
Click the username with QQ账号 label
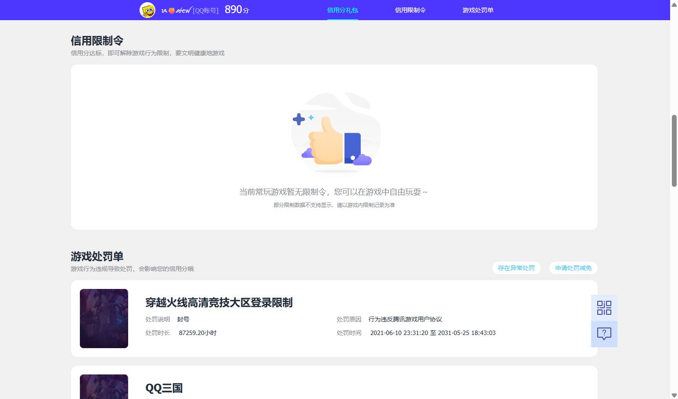pyautogui.click(x=190, y=11)
